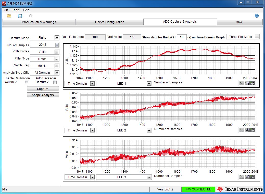Open file with the folder icon
Screen dimensions: 265x194
(x=9, y=16)
